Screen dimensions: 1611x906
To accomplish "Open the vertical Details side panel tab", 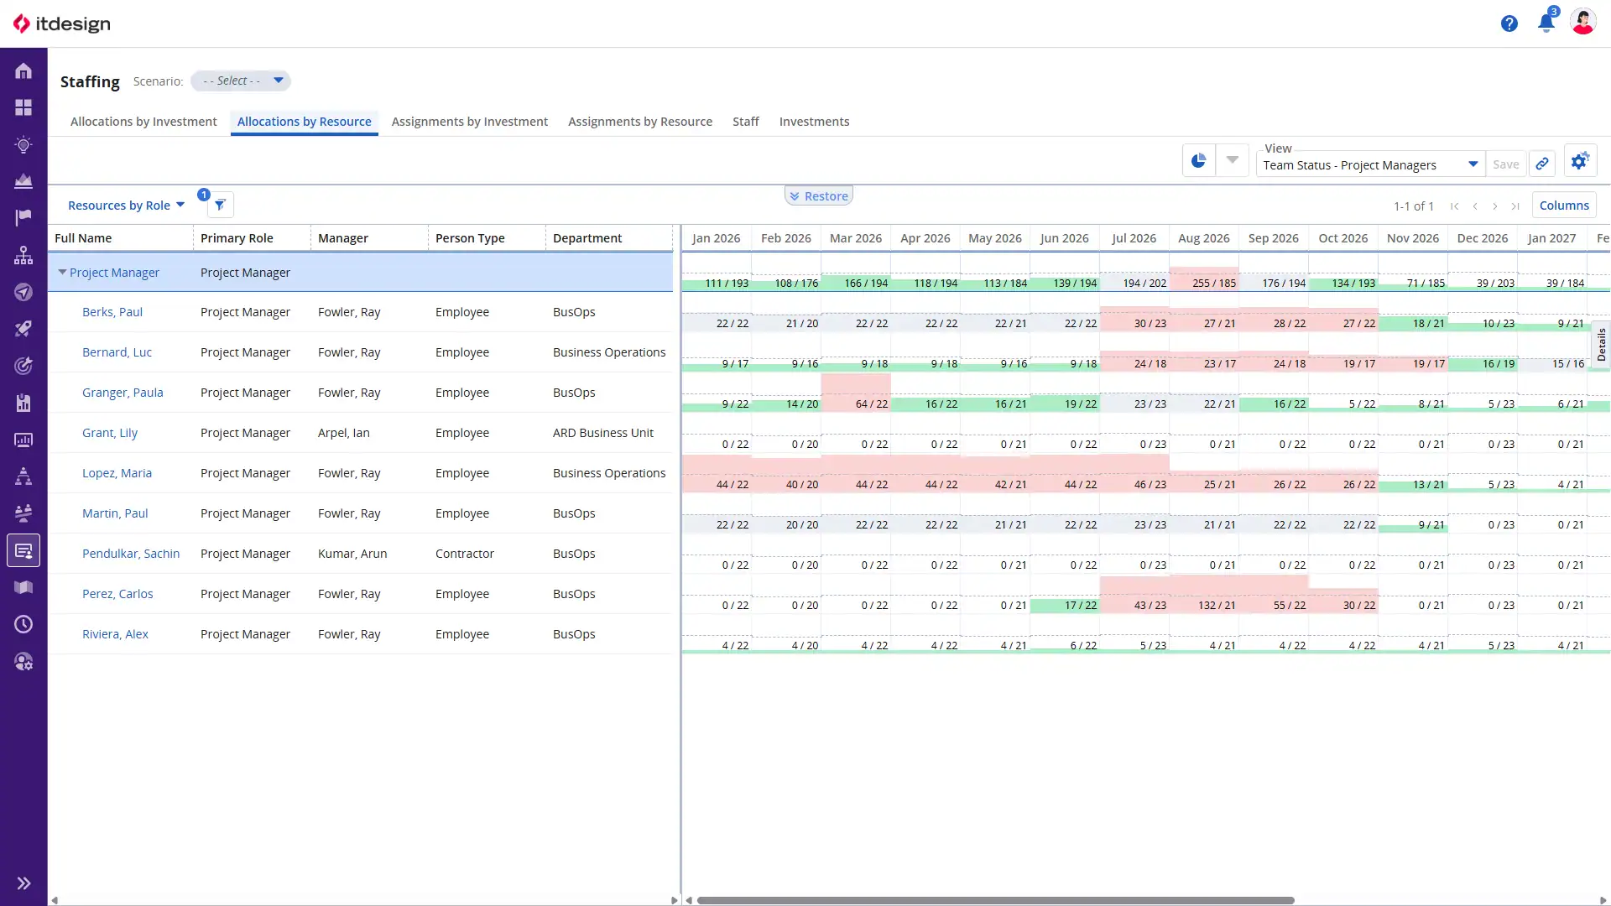I will click(1601, 345).
